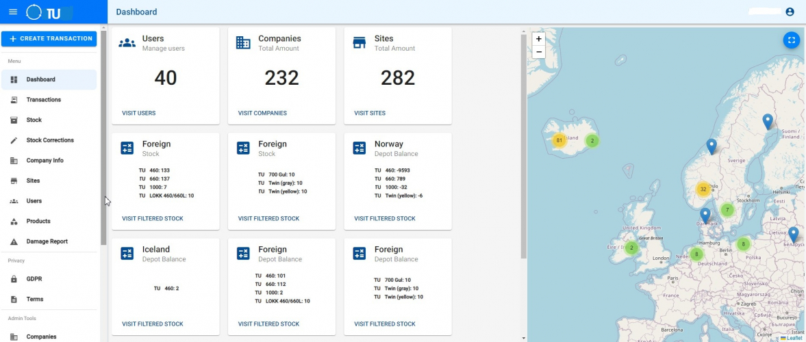This screenshot has height=342, width=806.
Task: Click the blue pin marker near Belarus
Action: (x=794, y=235)
